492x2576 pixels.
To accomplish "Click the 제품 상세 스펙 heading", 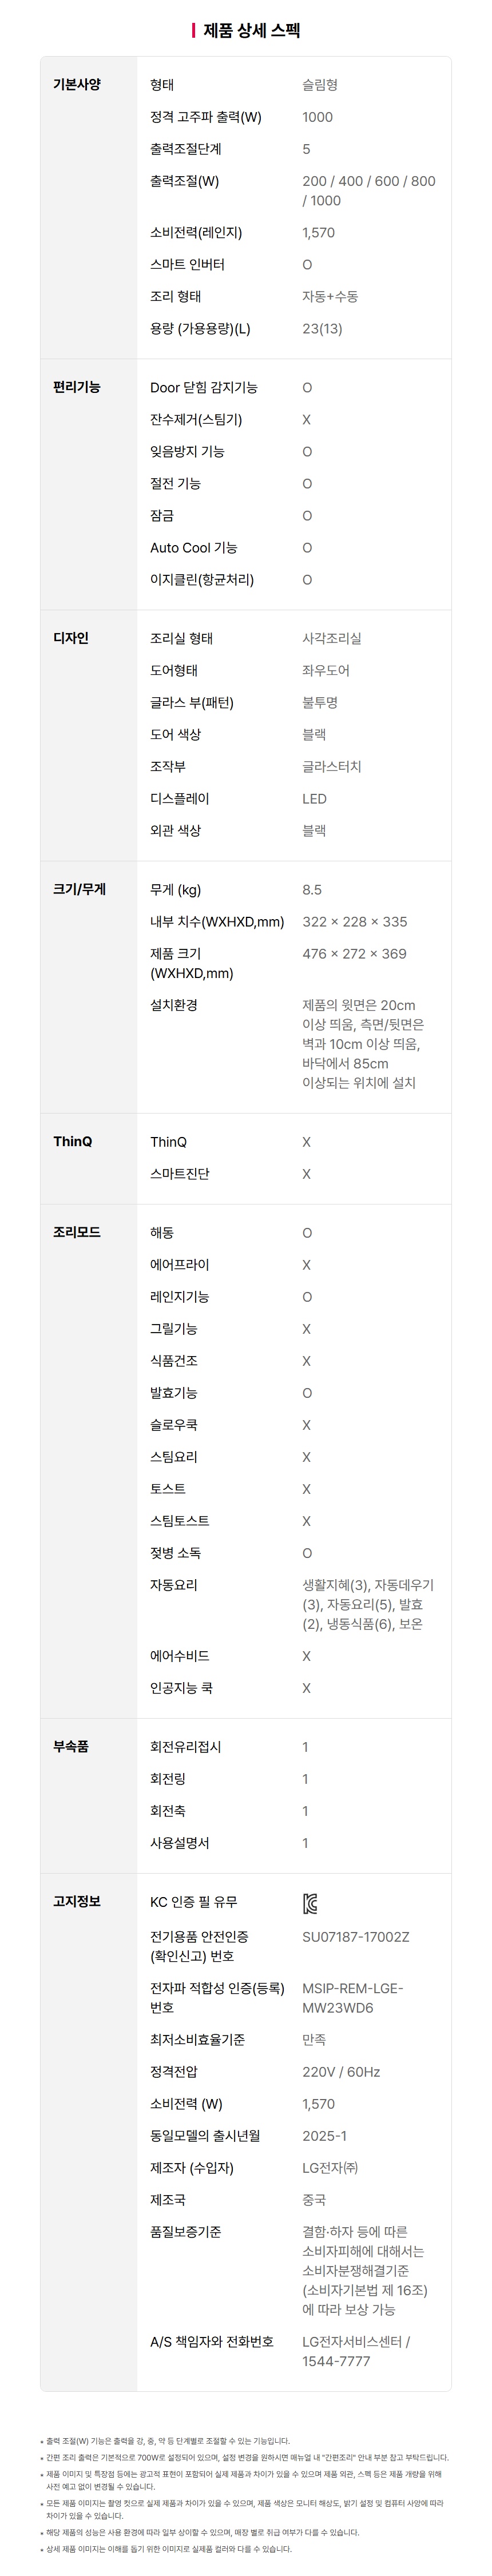I will pos(252,30).
